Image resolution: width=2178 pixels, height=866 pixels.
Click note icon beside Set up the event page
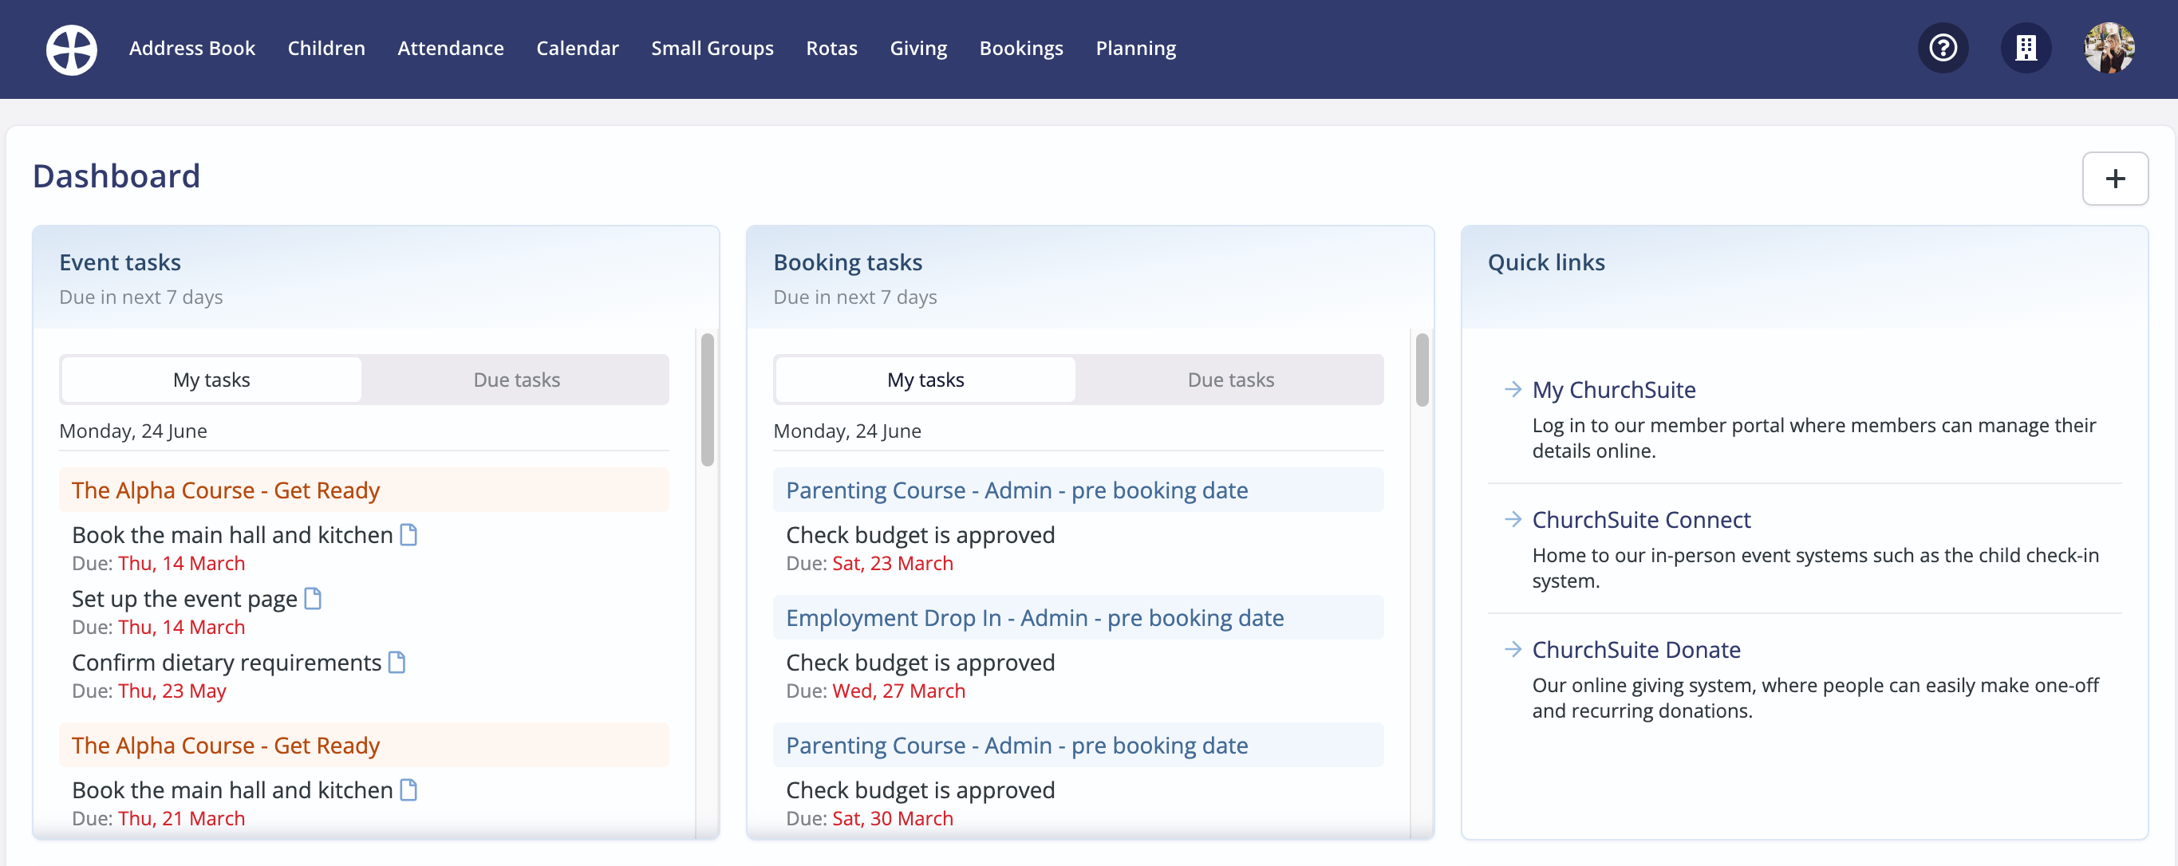pos(313,599)
